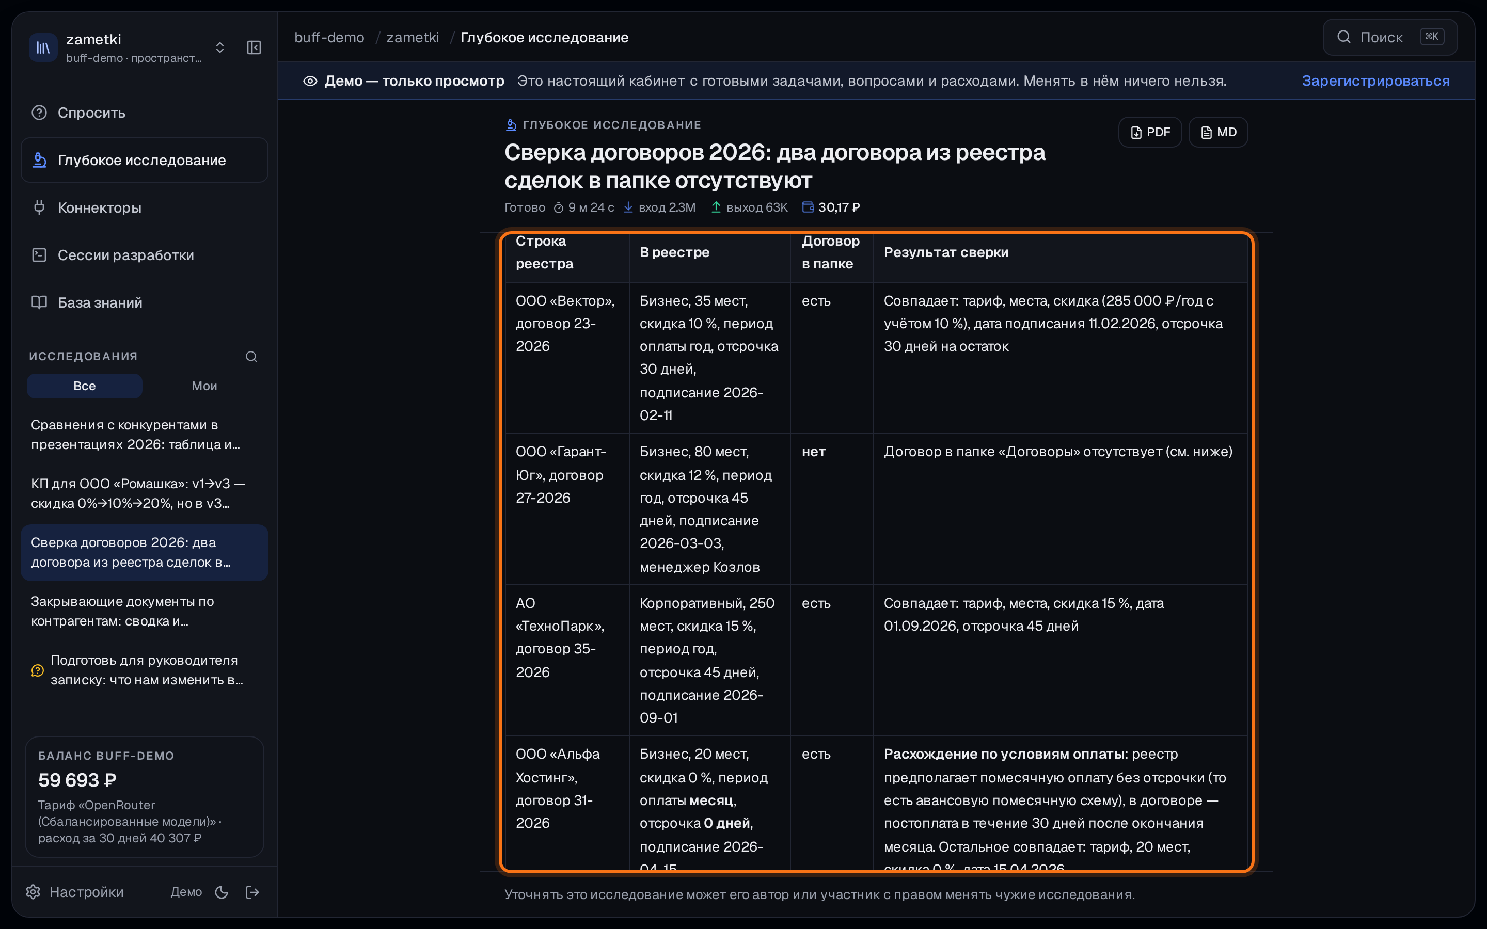Click the Зарегистрироваться link
Image resolution: width=1487 pixels, height=929 pixels.
tap(1376, 81)
